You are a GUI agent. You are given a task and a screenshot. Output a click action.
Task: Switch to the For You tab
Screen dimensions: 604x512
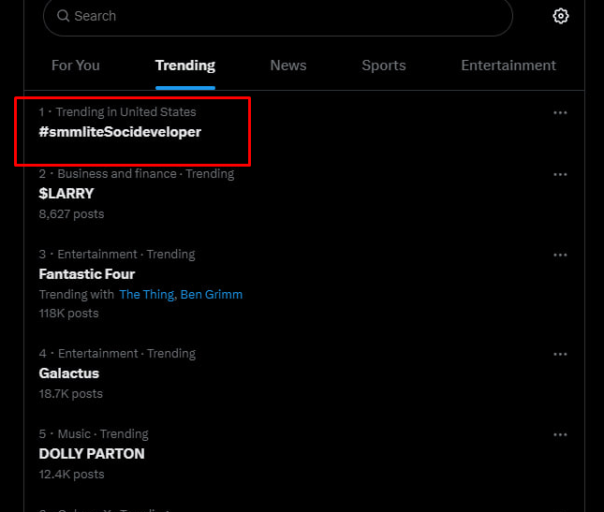(76, 66)
